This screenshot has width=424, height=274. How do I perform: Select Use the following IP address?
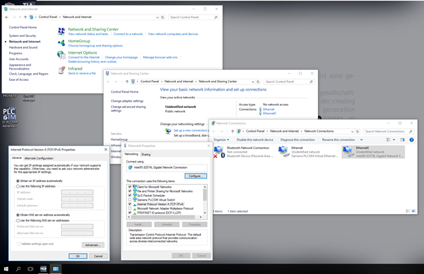click(18, 186)
